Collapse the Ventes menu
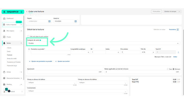This screenshot has width=184, height=104. point(21,43)
